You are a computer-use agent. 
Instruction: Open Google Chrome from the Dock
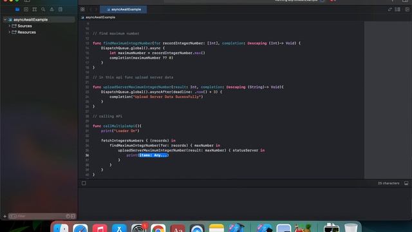pyautogui.click(x=158, y=228)
